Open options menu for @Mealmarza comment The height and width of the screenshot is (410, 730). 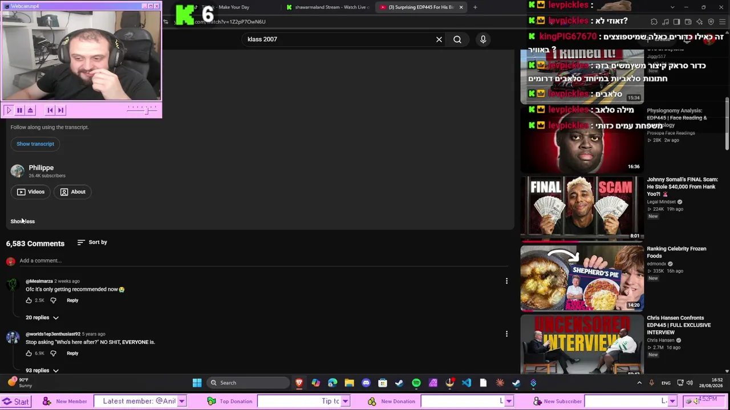pos(506,281)
